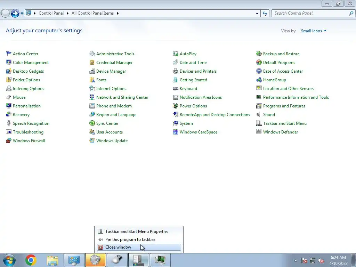Click the Credential Manager icon
This screenshot has height=267, width=356.
[x=92, y=62]
